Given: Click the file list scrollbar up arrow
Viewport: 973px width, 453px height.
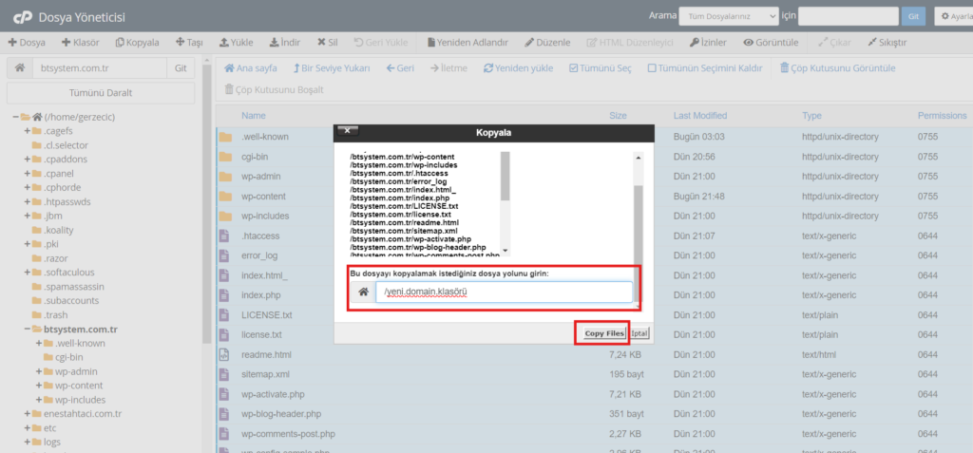Looking at the screenshot, I should point(638,158).
